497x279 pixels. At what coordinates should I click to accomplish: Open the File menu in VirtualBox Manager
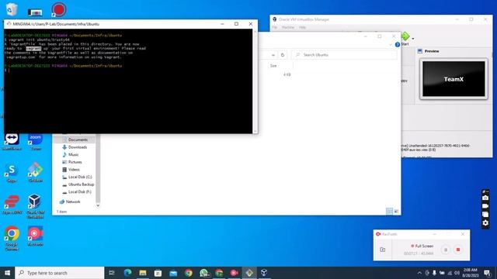point(274,28)
